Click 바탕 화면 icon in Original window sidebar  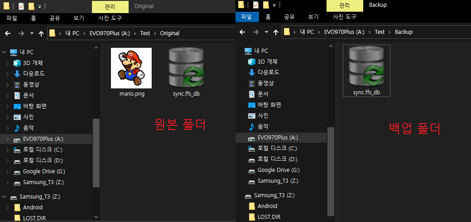coord(17,106)
